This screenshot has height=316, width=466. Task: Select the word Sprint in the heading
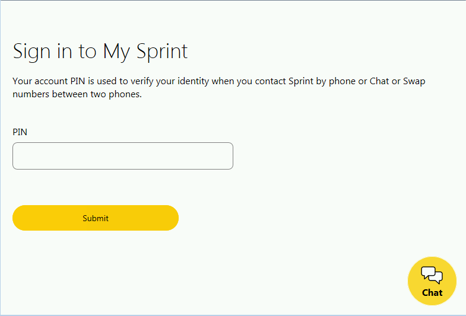(162, 51)
